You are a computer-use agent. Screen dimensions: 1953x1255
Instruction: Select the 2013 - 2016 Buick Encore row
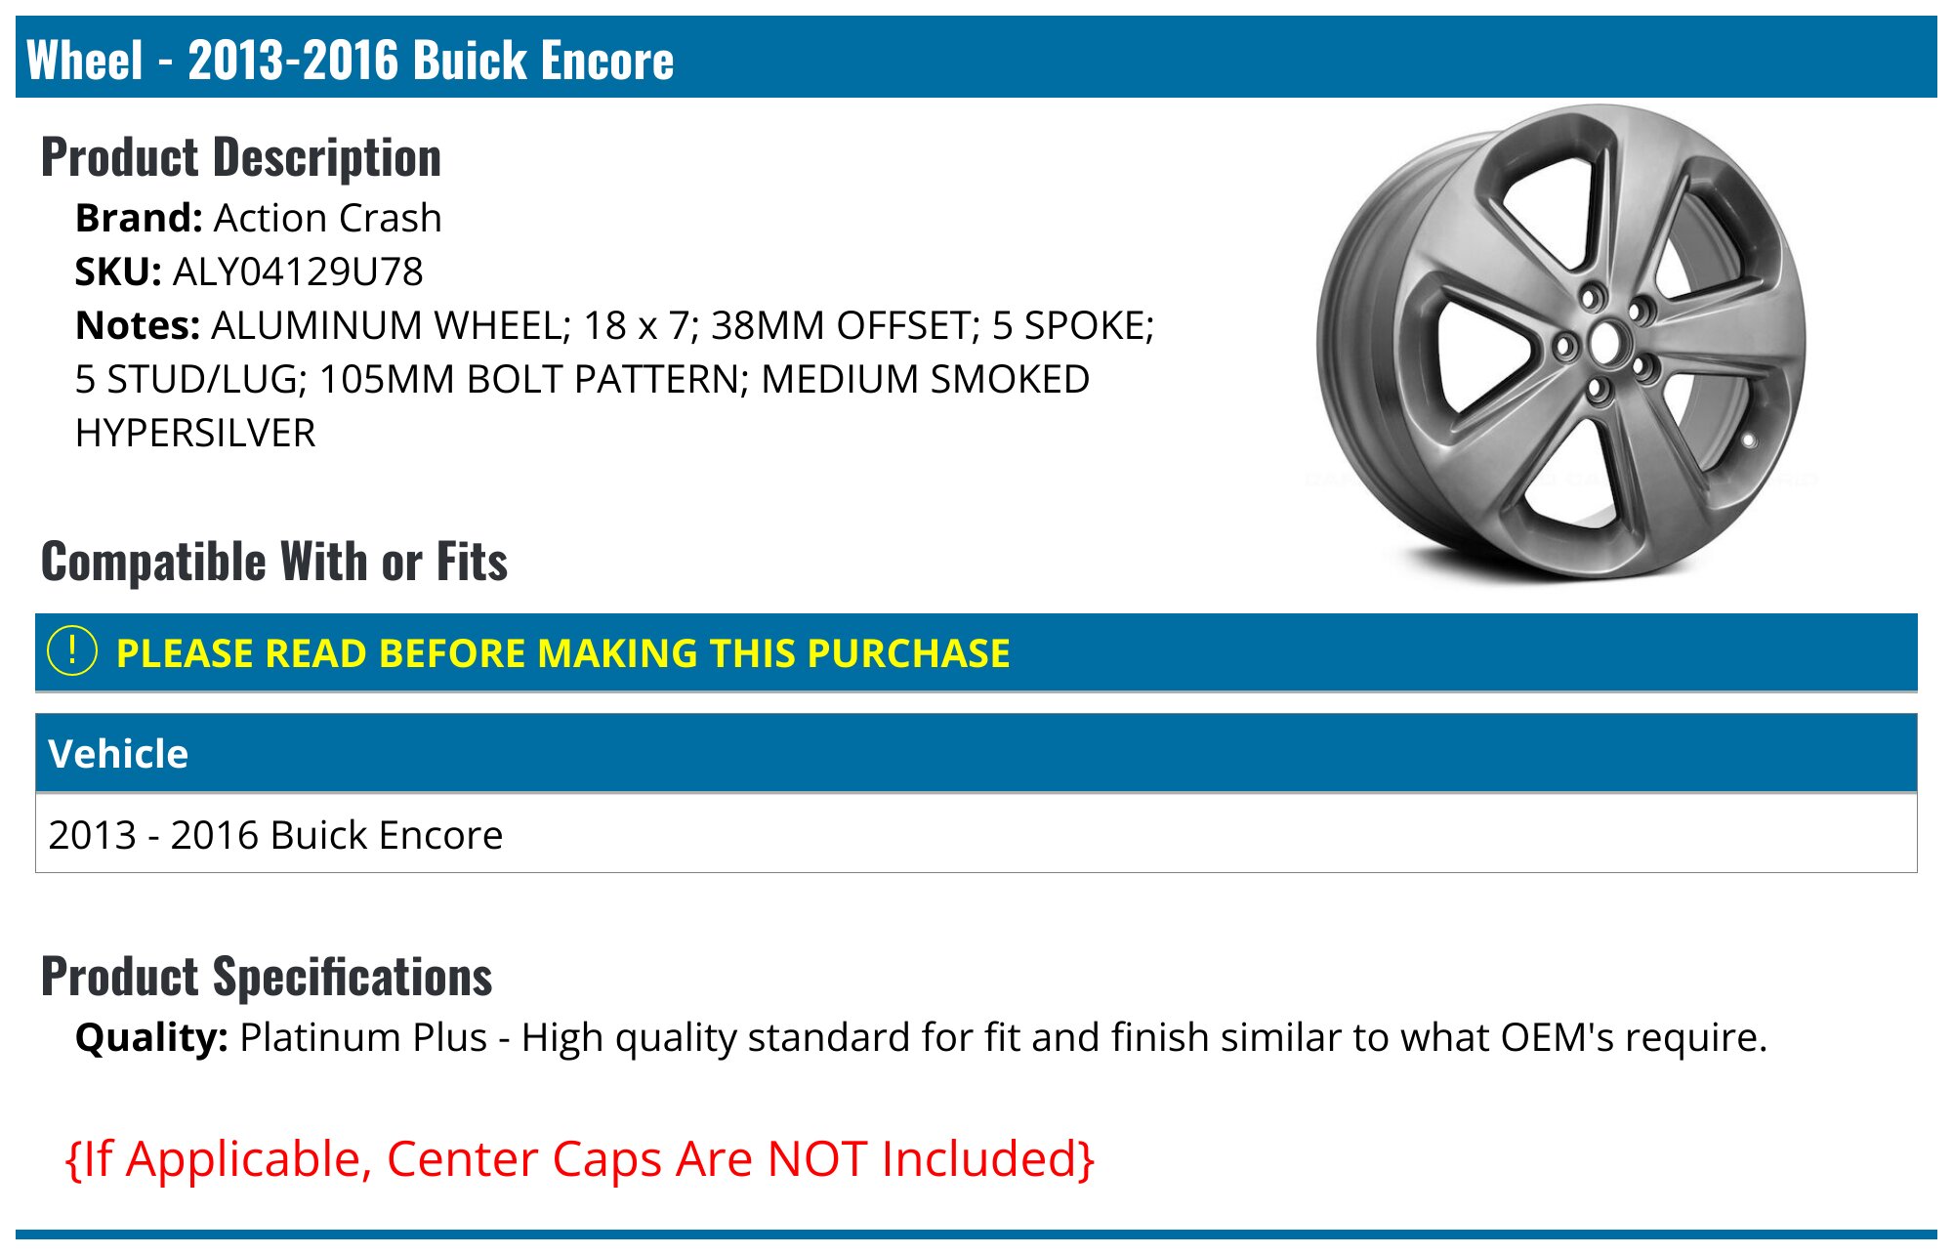pyautogui.click(x=275, y=835)
